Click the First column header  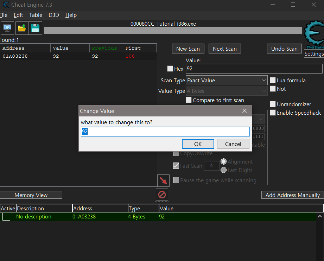(x=140, y=48)
